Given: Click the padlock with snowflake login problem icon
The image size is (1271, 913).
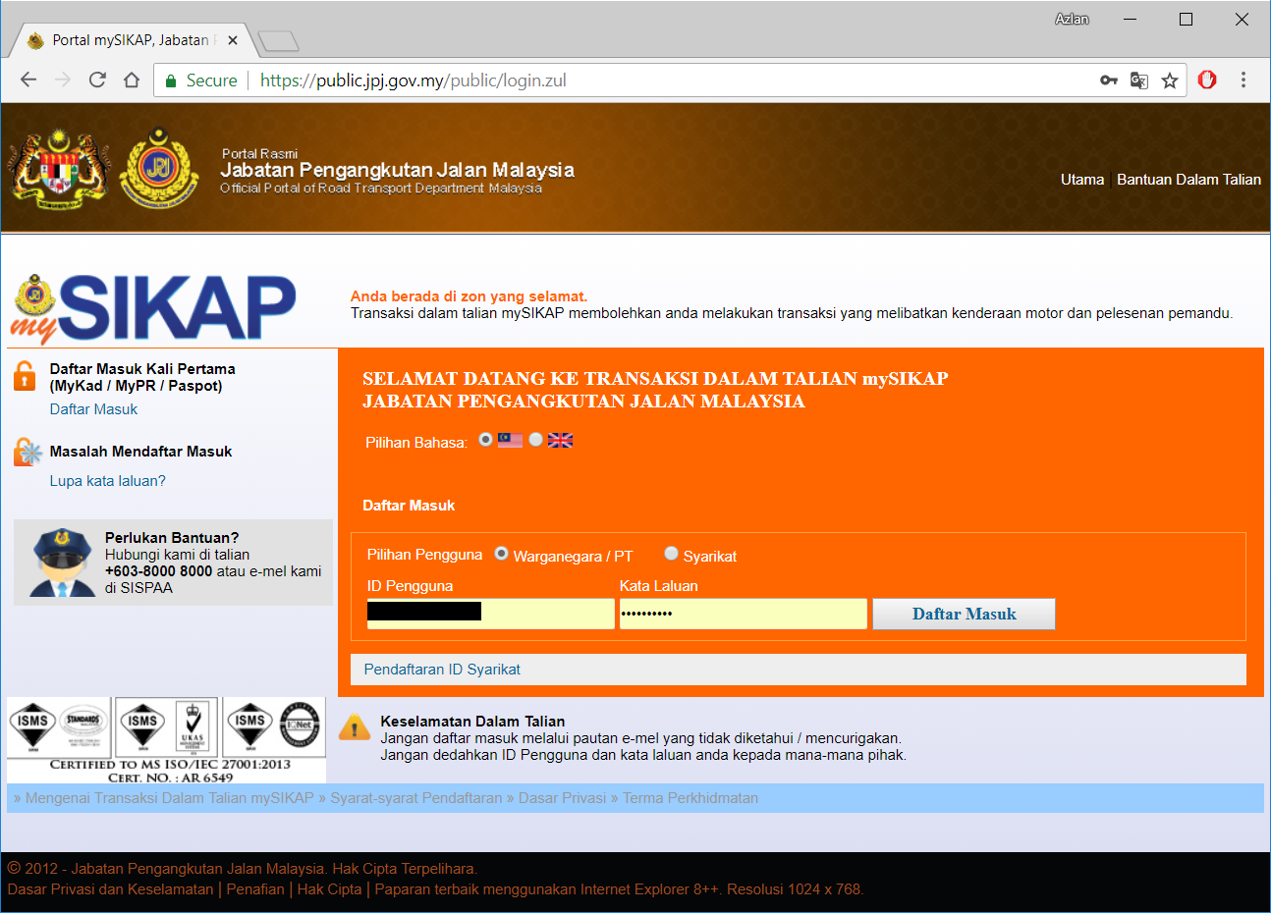Looking at the screenshot, I should tap(28, 452).
